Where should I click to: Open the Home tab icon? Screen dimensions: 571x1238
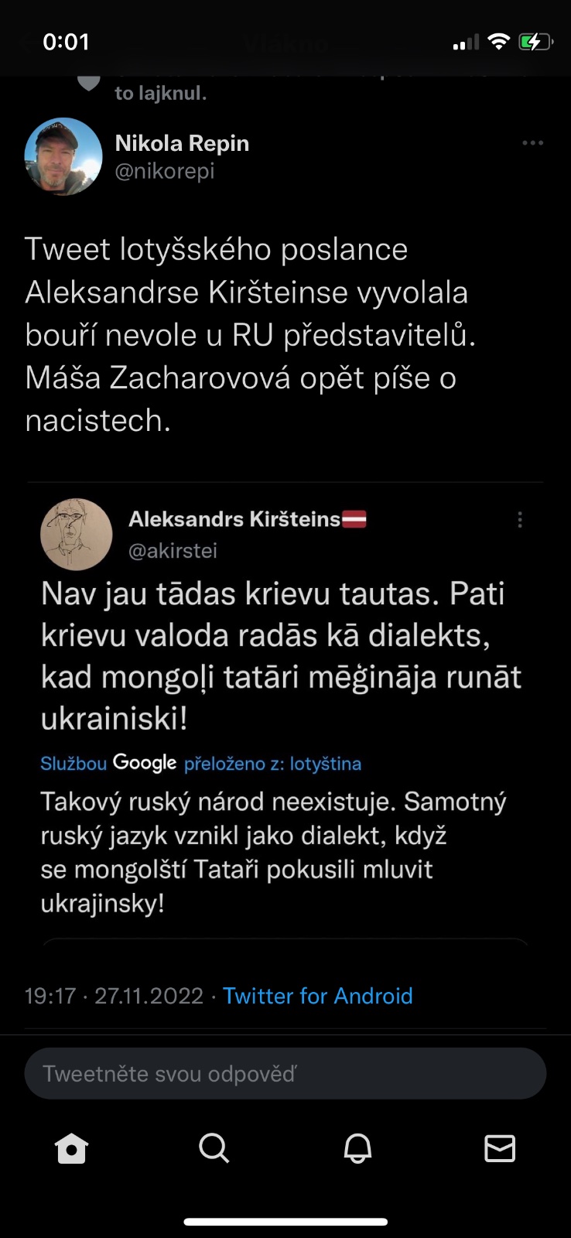click(72, 1149)
